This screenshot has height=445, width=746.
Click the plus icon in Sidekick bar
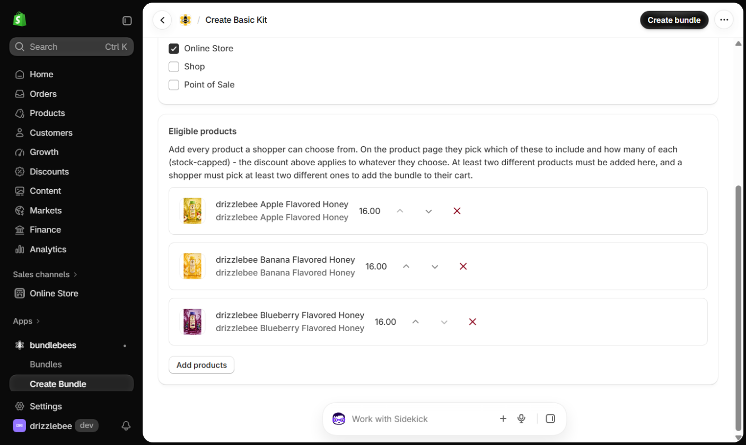click(x=503, y=419)
